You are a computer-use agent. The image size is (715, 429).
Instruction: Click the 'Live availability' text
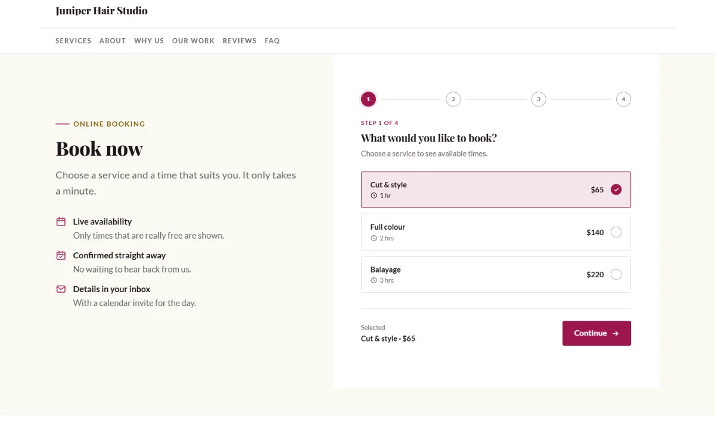tap(102, 221)
